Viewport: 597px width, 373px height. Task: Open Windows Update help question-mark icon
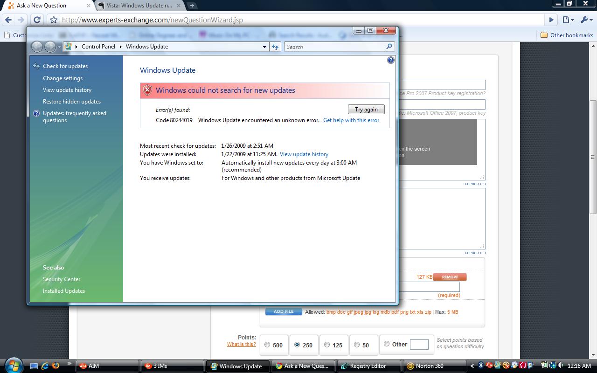[x=391, y=60]
